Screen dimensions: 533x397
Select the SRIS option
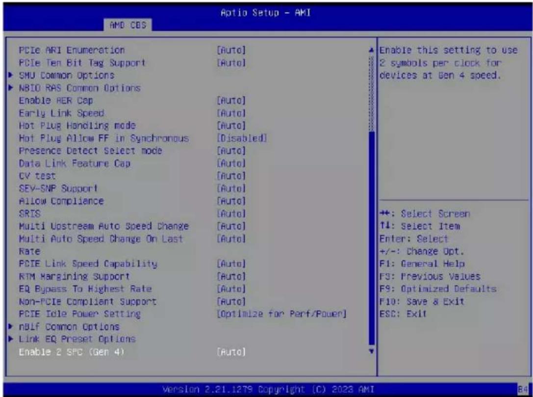click(x=29, y=213)
